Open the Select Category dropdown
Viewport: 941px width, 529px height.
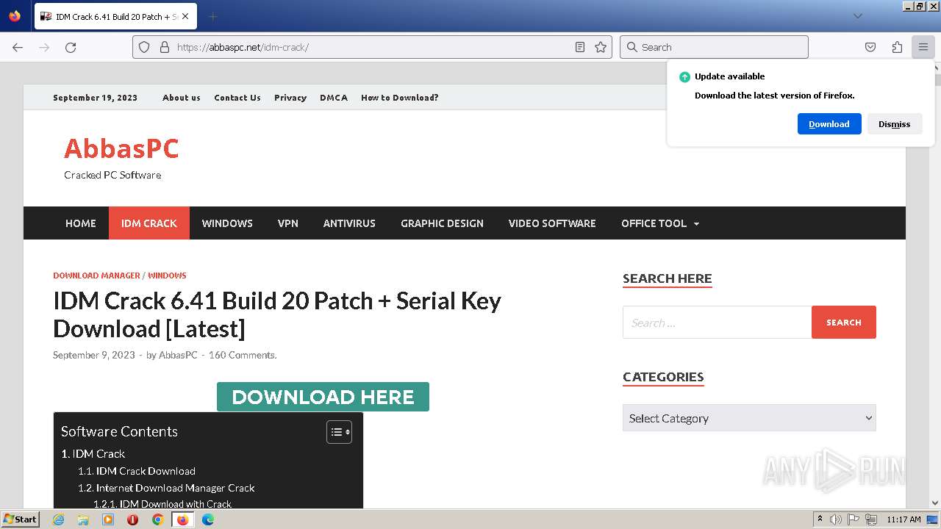click(749, 418)
